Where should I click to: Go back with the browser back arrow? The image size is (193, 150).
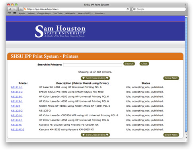point(10,9)
